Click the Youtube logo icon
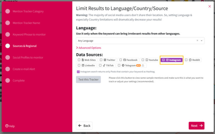This screenshot has width=215, height=134. 147,60
